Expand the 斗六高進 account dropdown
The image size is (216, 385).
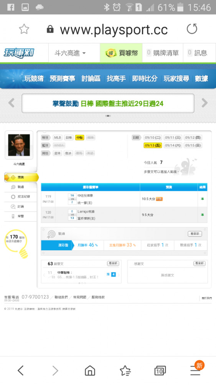(70, 53)
